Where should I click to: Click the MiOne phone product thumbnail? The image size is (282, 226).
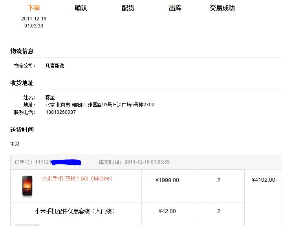coord(27,186)
